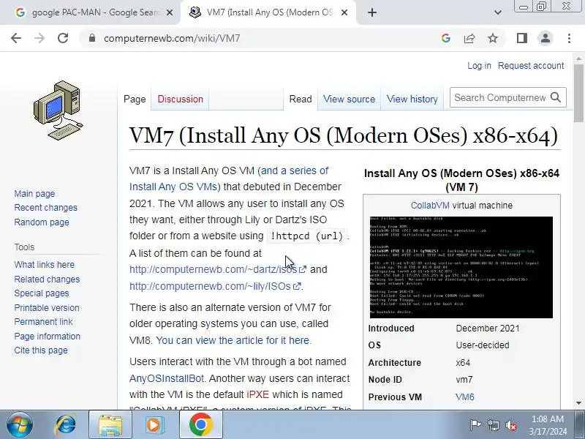Open a new tab with plus button
This screenshot has height=439, width=585.
(x=372, y=12)
